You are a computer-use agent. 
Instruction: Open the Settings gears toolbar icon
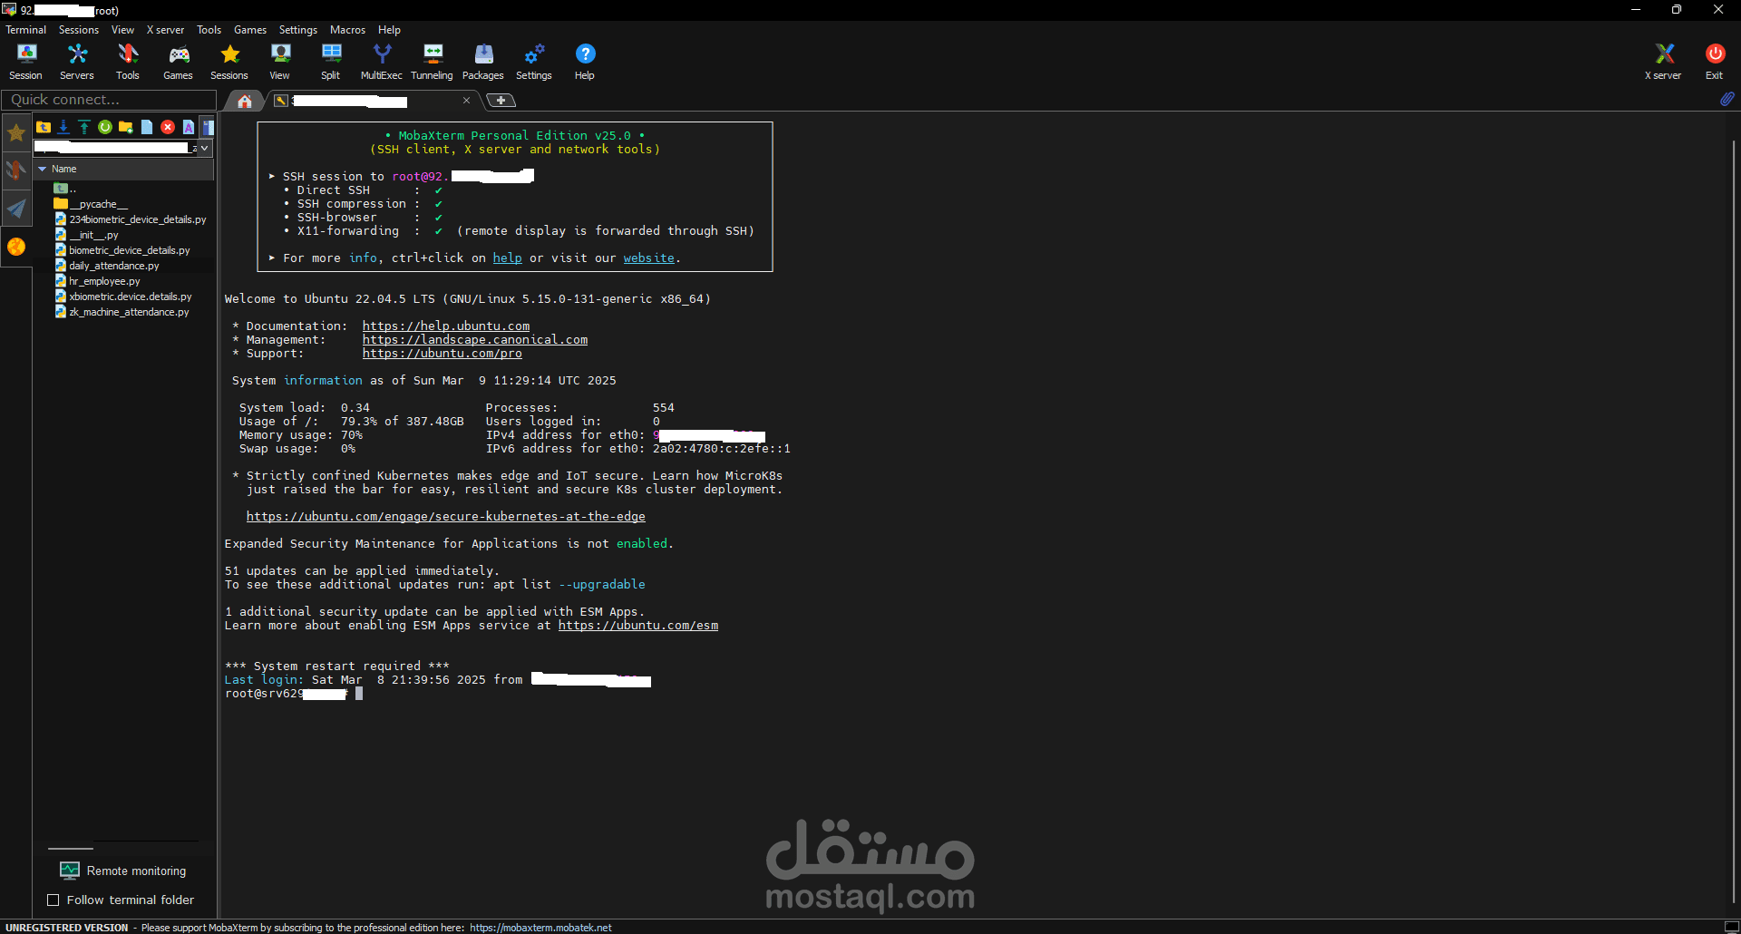pos(534,62)
